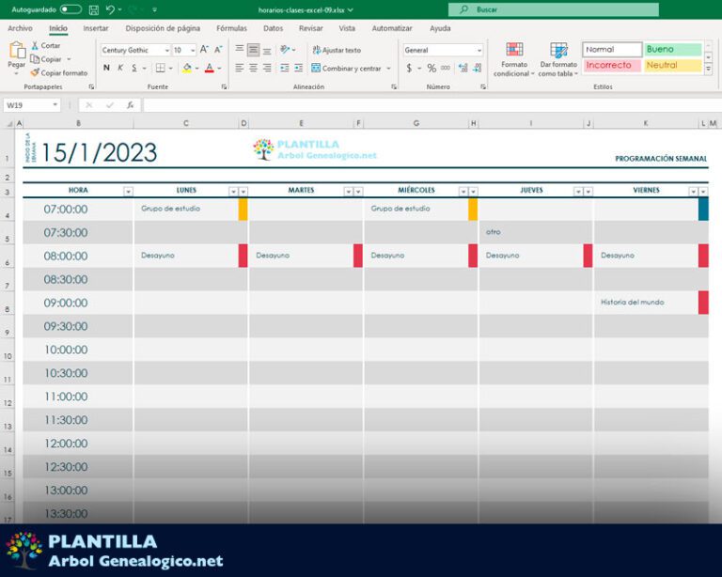Click decrease decimals icon

point(477,68)
